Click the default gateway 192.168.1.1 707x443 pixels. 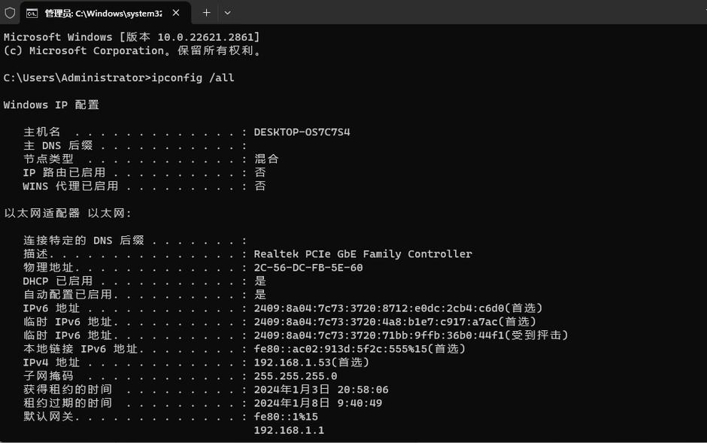[x=289, y=430]
